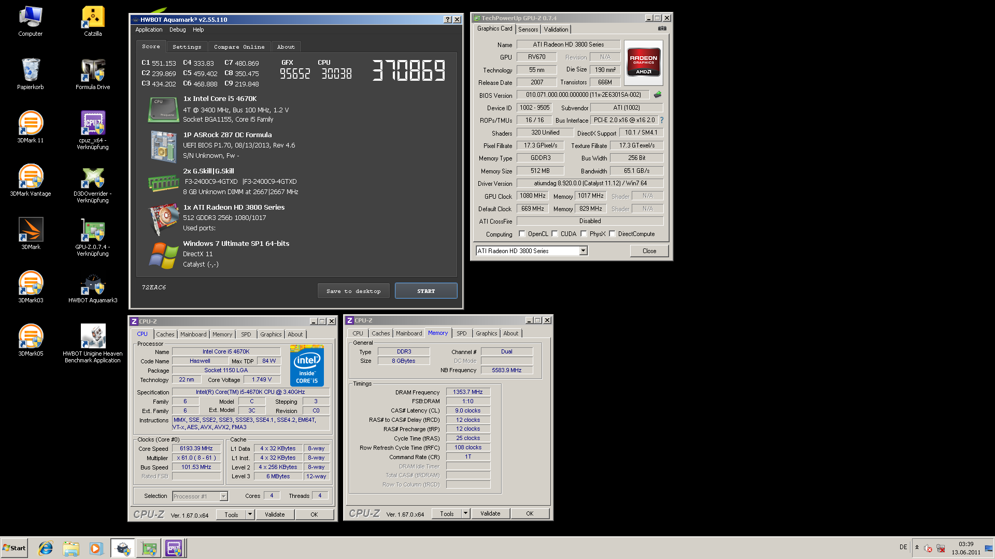This screenshot has width=995, height=559.
Task: Click the Aquamark total score 370869
Action: 408,70
